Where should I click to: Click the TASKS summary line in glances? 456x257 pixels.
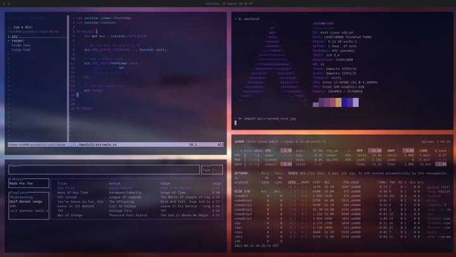coord(367,173)
